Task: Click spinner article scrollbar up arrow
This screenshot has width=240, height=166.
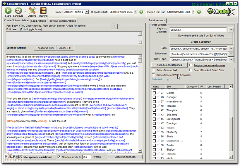Action: 140,57
